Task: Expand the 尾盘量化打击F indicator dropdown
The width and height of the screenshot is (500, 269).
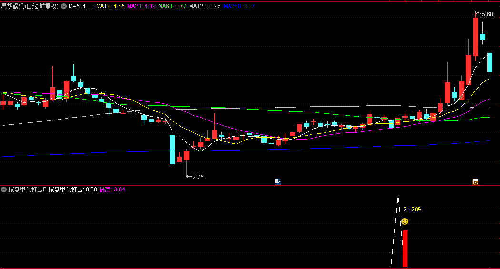Action: coord(4,189)
